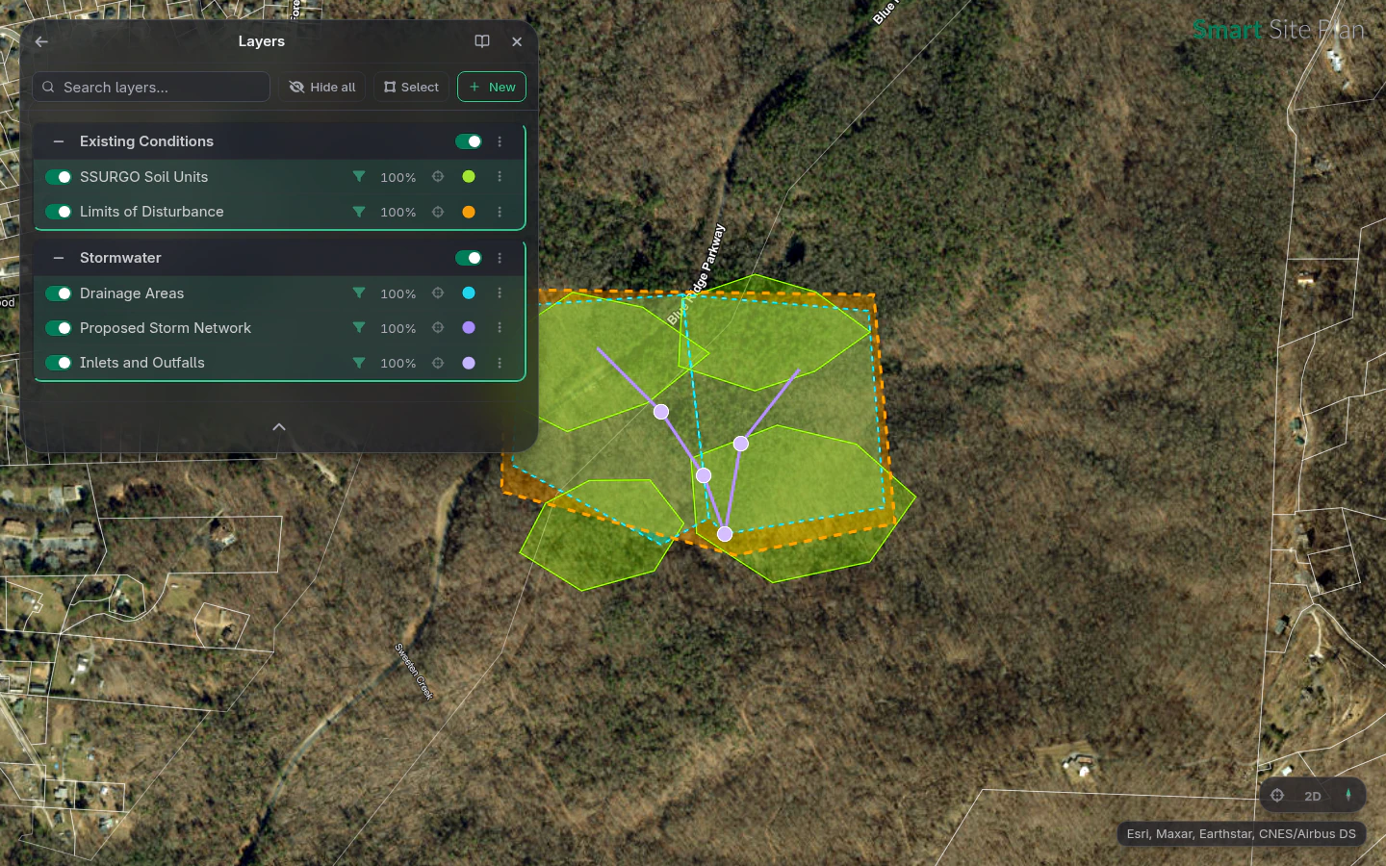Click the back arrow in Layers panel
Image resolution: width=1386 pixels, height=866 pixels.
(41, 41)
